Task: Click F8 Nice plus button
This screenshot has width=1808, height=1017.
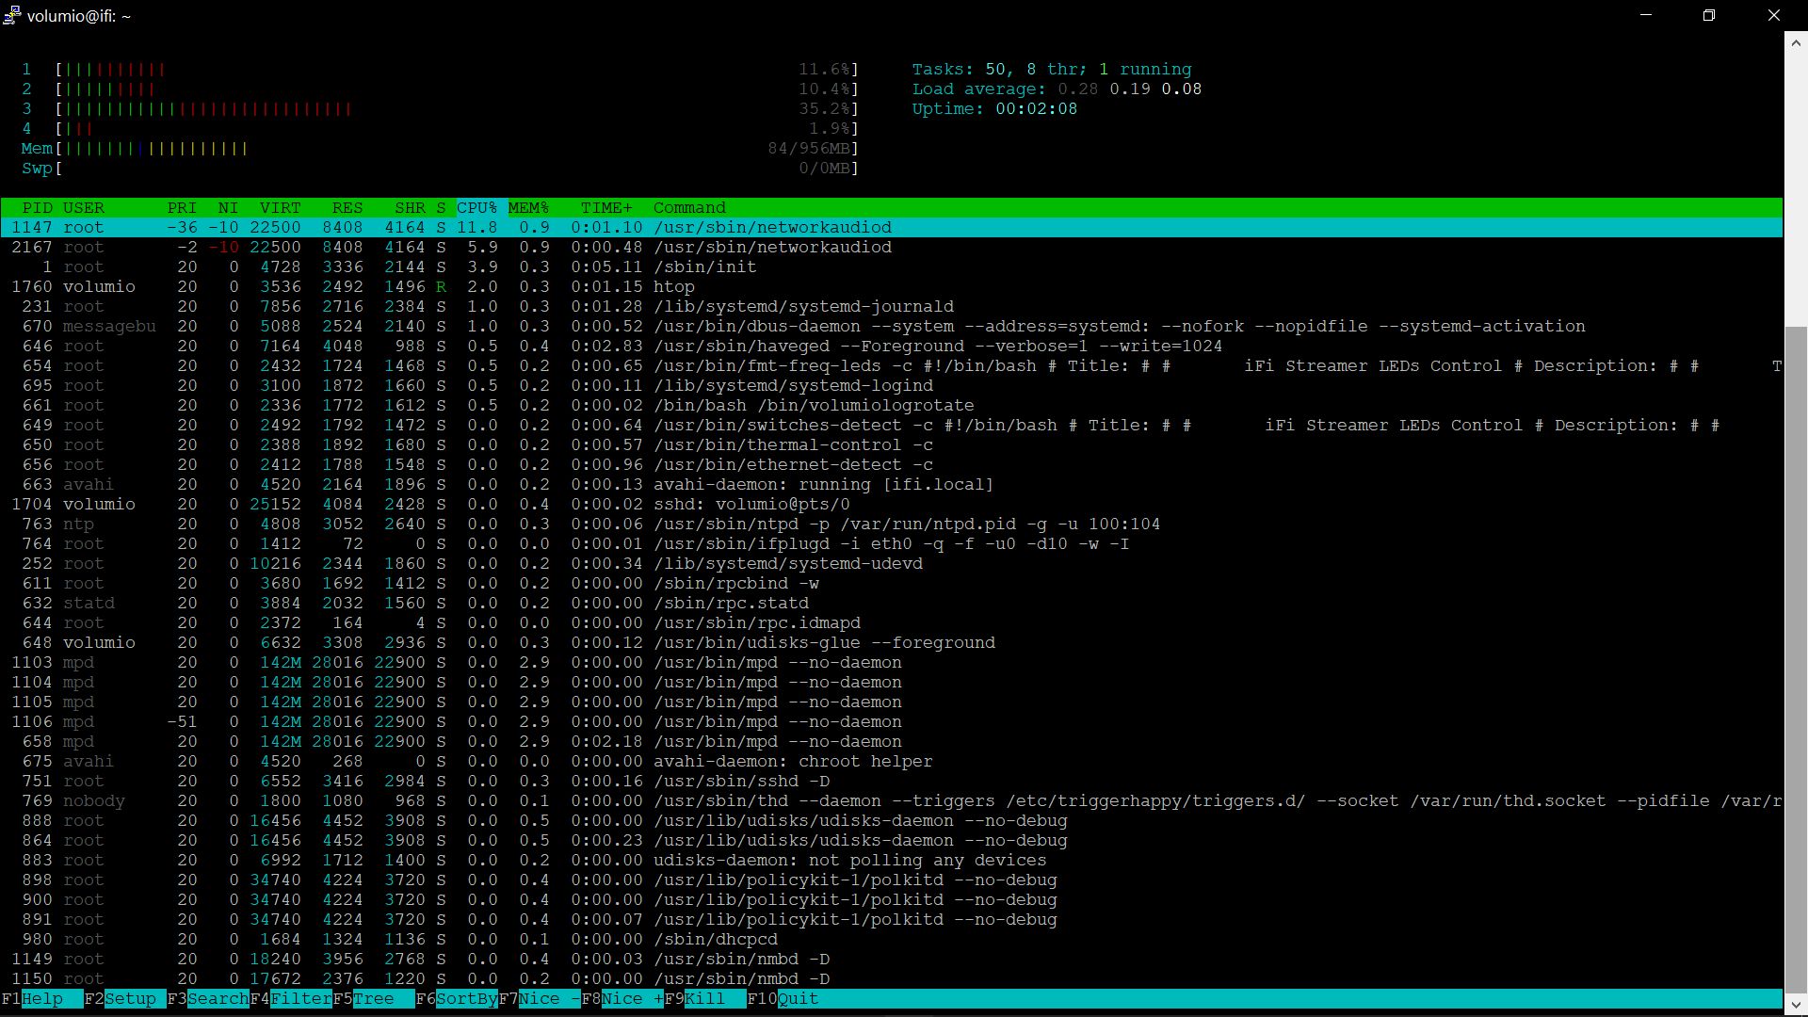Action: point(632,998)
